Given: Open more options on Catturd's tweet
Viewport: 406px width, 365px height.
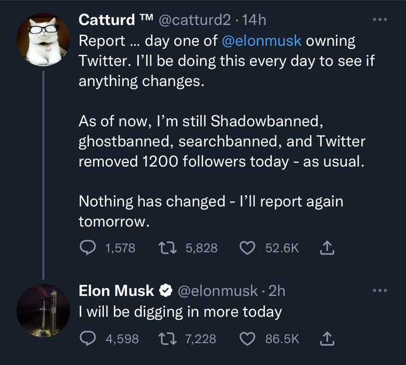Looking at the screenshot, I should pyautogui.click(x=380, y=20).
